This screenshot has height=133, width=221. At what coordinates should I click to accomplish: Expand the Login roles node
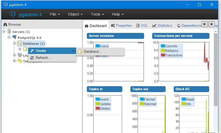(x=14, y=55)
